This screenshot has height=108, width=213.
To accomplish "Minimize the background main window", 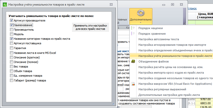I will click(164, 5).
